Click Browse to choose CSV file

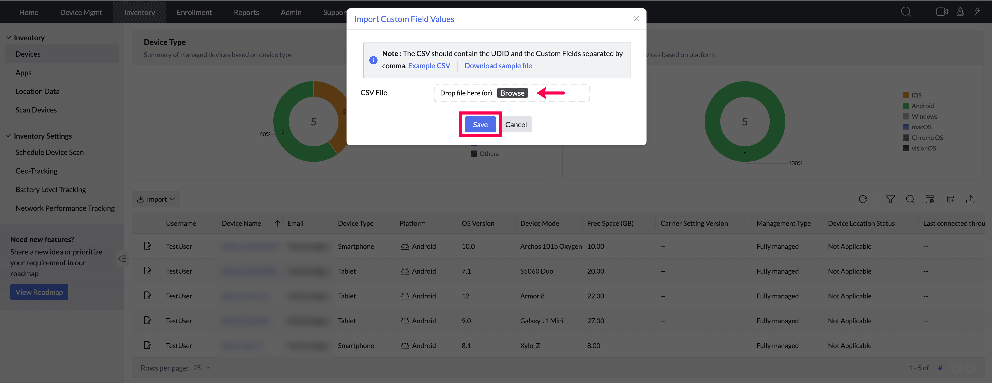pyautogui.click(x=512, y=93)
